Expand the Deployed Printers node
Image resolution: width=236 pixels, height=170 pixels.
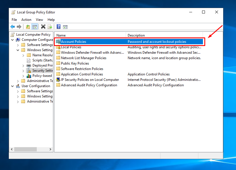coord(23,66)
